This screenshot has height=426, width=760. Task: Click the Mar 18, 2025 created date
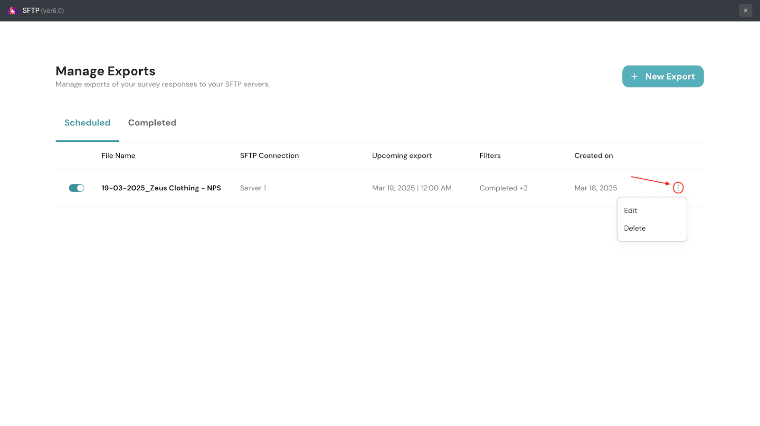click(x=596, y=188)
